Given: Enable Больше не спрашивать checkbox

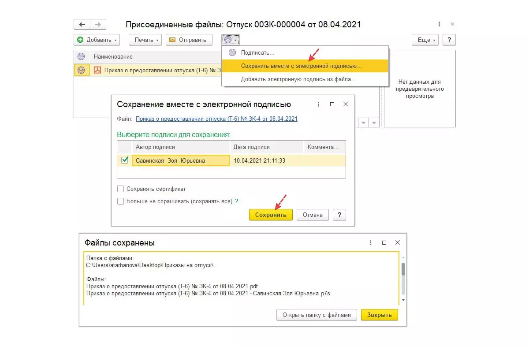Looking at the screenshot, I should pyautogui.click(x=121, y=201).
